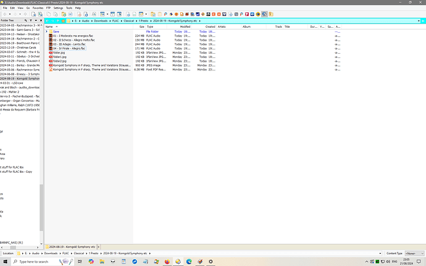Open the File menu
Viewport: 426px width, 266px height.
coord(5,8)
